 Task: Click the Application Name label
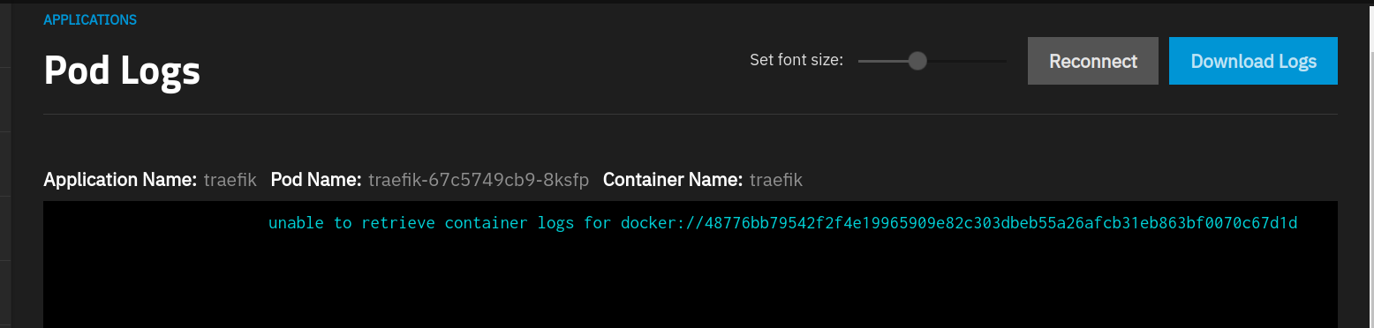pyautogui.click(x=120, y=180)
